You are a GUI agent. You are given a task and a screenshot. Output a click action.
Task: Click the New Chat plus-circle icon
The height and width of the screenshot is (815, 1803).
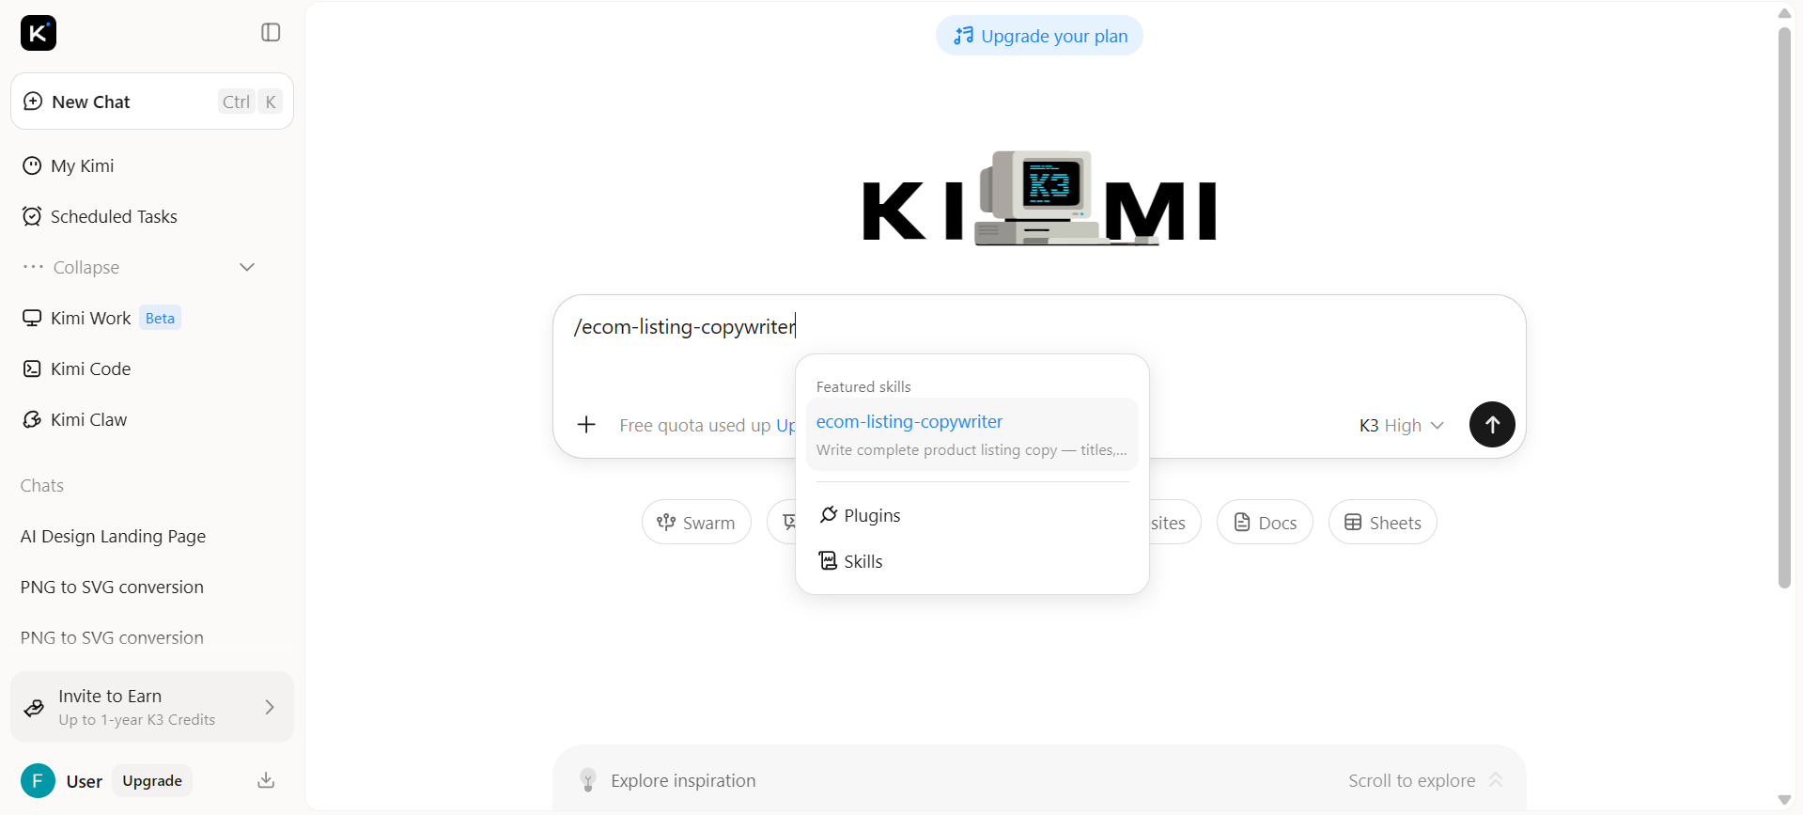pos(33,102)
